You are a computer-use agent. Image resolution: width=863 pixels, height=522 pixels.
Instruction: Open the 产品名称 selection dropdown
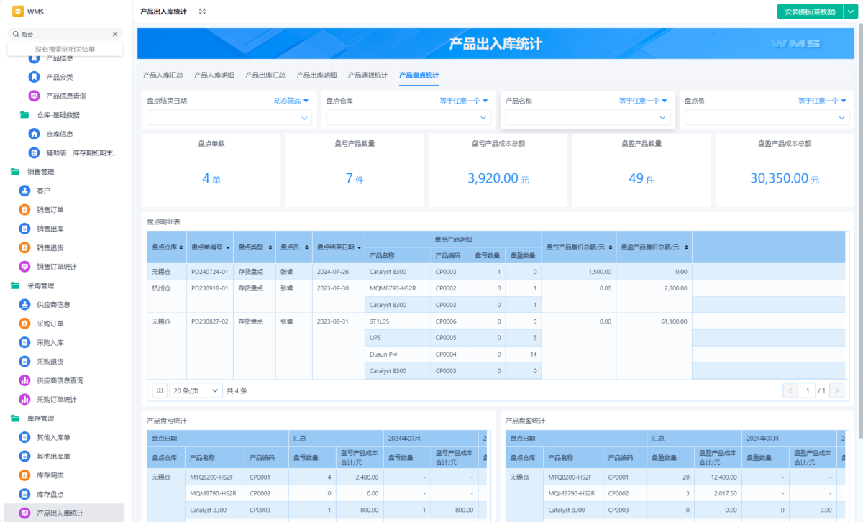click(x=588, y=118)
